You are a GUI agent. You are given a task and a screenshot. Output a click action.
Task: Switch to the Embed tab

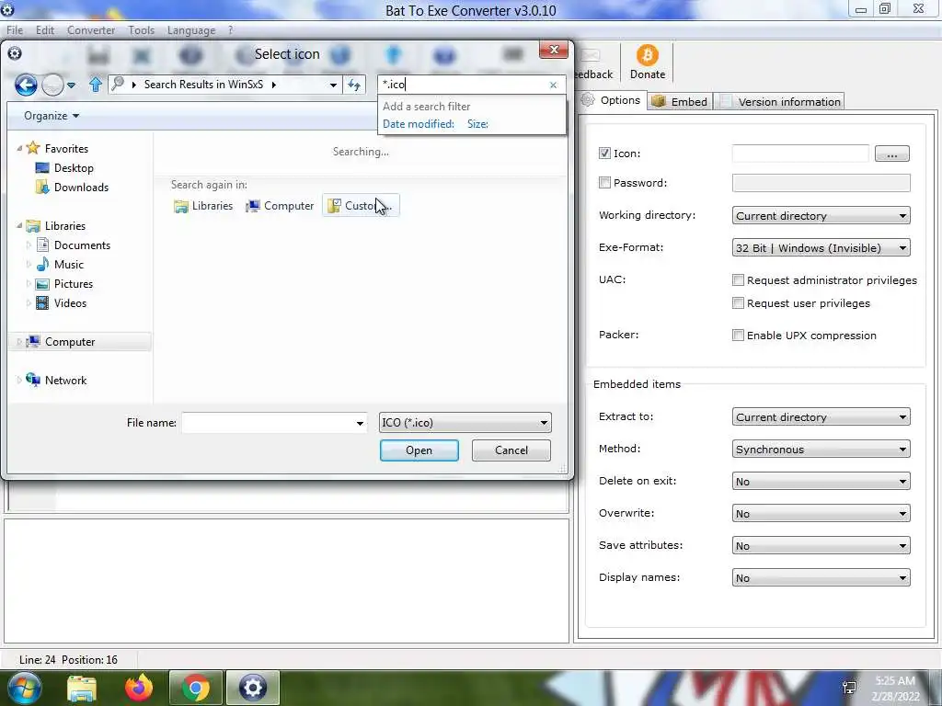pos(680,101)
